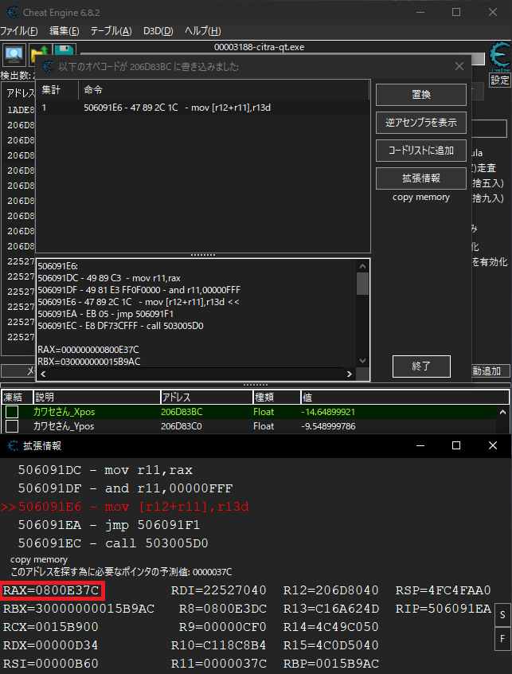Click address cell 206D83C0
This screenshot has height=674, width=512.
click(x=182, y=426)
